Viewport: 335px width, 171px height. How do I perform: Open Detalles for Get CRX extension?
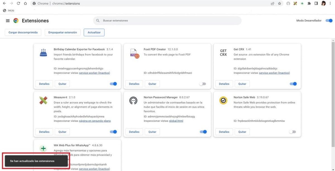coord(224,84)
